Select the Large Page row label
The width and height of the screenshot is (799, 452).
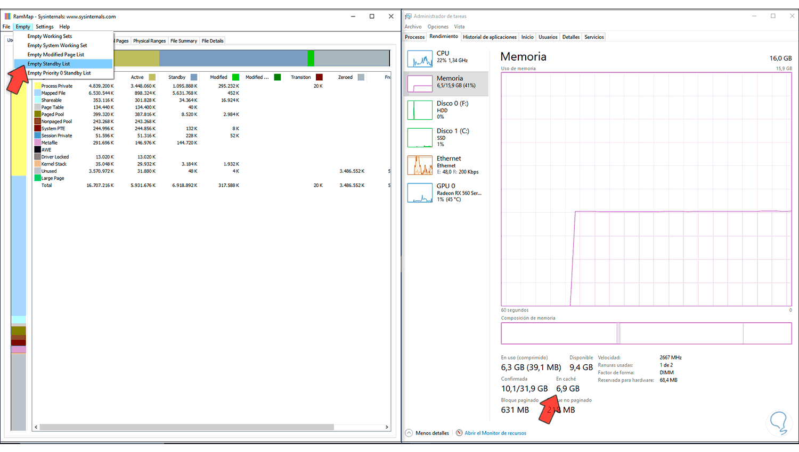53,178
